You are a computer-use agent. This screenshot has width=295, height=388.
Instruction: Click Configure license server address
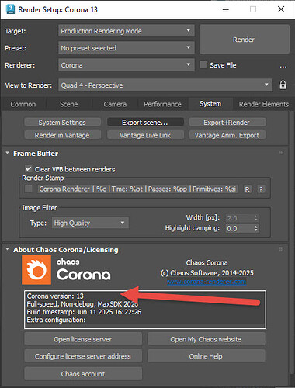83,356
